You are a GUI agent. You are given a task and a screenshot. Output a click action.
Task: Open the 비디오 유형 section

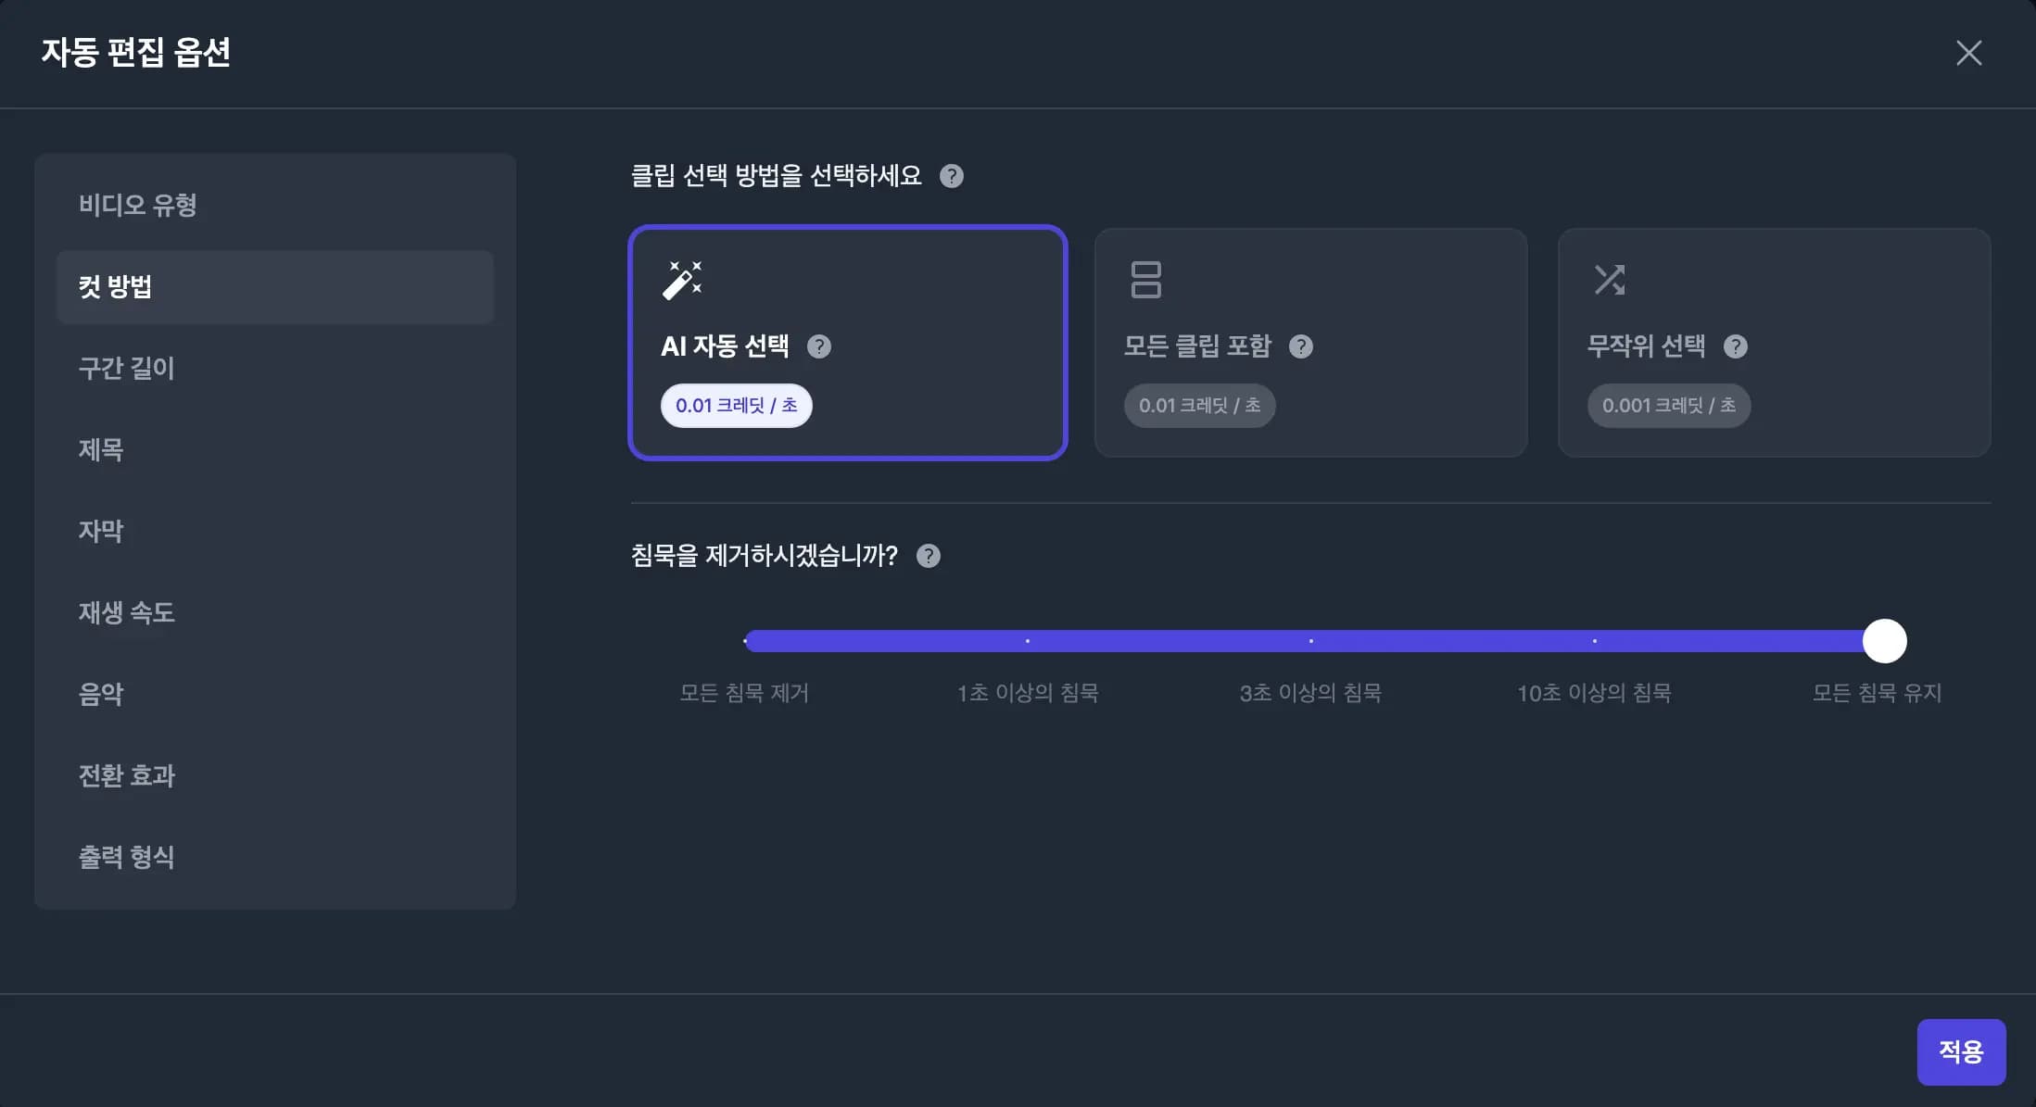[138, 205]
